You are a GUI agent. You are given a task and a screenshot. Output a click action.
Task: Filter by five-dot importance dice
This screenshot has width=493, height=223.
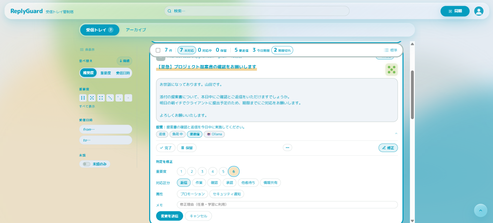tap(92, 98)
